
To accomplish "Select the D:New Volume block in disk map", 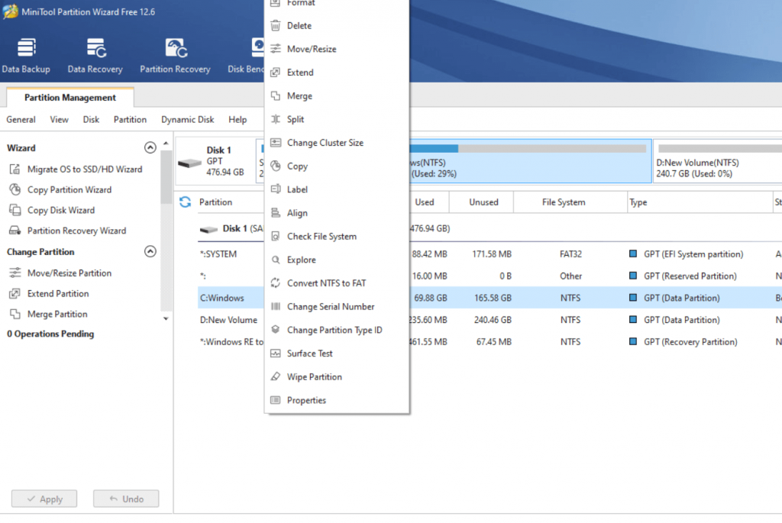I will click(x=718, y=161).
